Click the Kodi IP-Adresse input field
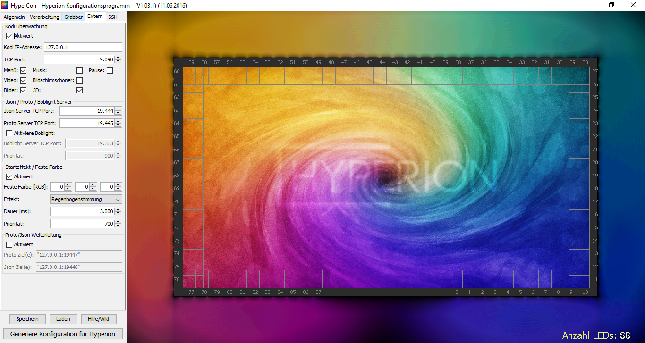The height and width of the screenshot is (343, 645). (83, 47)
